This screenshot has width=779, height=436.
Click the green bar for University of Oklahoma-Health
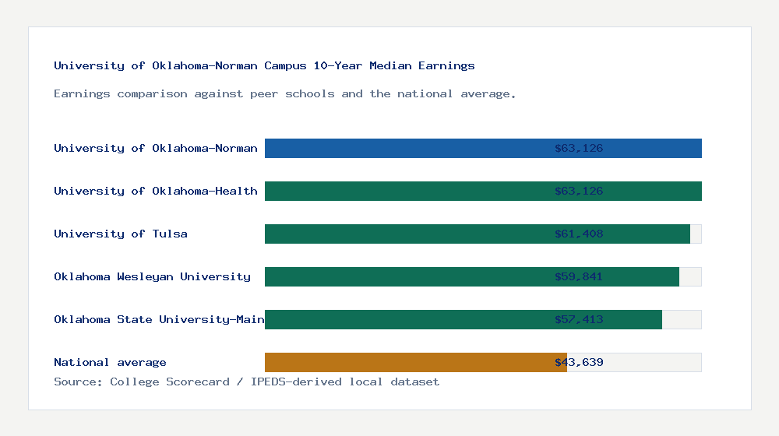[483, 191]
